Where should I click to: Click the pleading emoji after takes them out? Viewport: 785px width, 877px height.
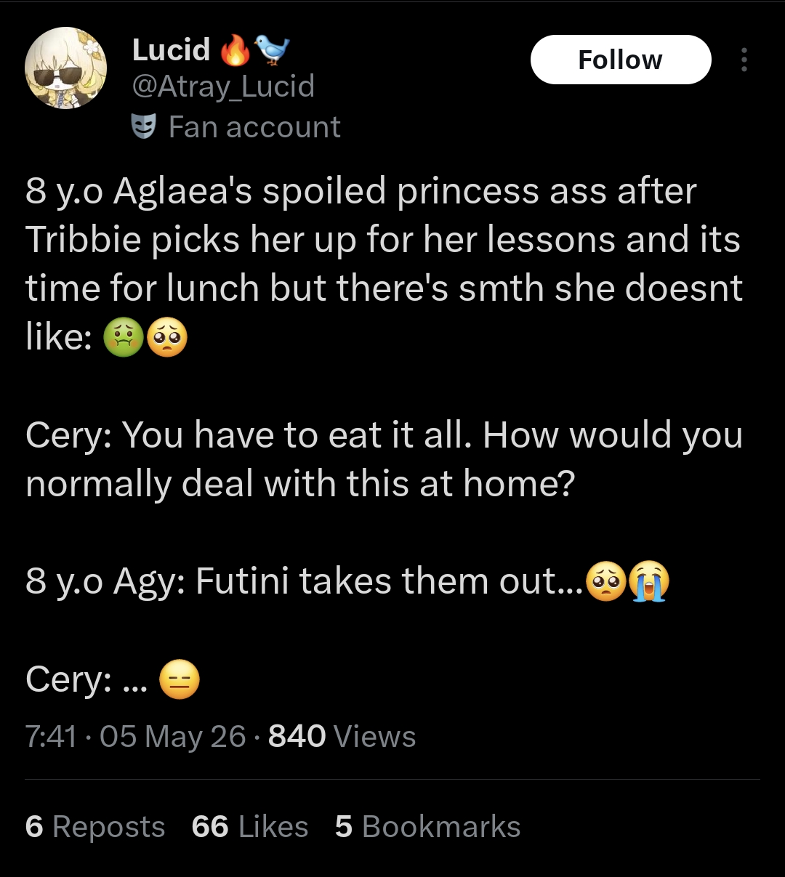point(605,583)
